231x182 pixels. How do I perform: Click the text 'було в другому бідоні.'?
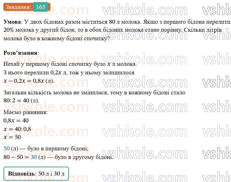tap(84, 157)
